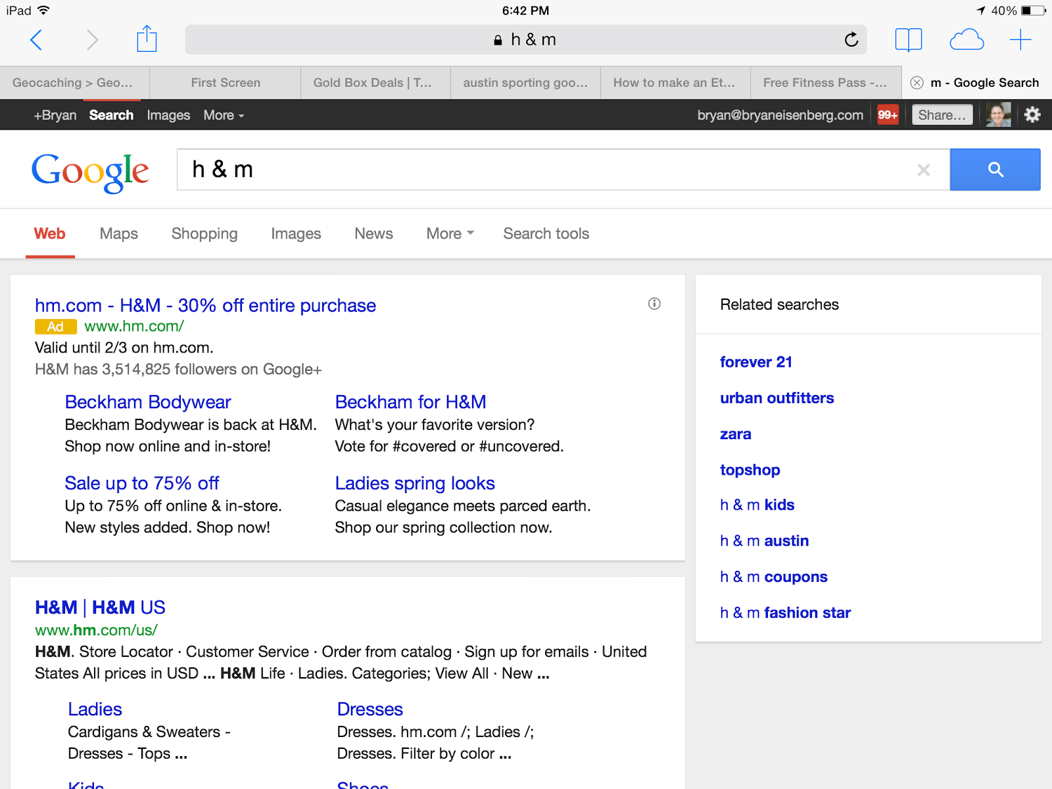This screenshot has width=1052, height=789.
Task: Click the green www.hm.com/us/ URL
Action: (x=96, y=631)
